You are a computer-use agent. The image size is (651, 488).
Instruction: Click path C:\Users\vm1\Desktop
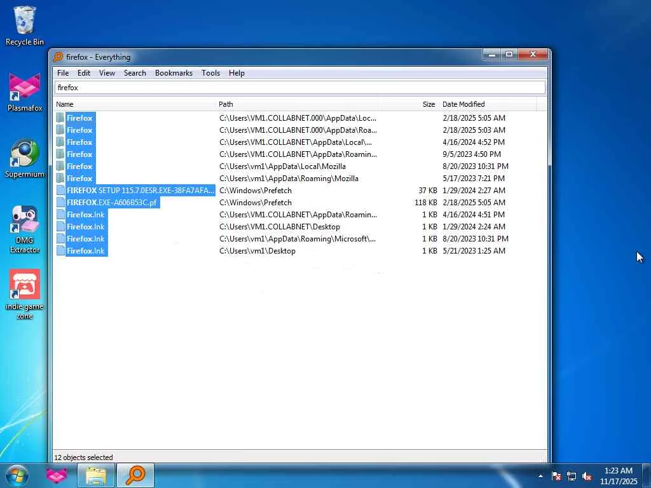[x=257, y=251]
